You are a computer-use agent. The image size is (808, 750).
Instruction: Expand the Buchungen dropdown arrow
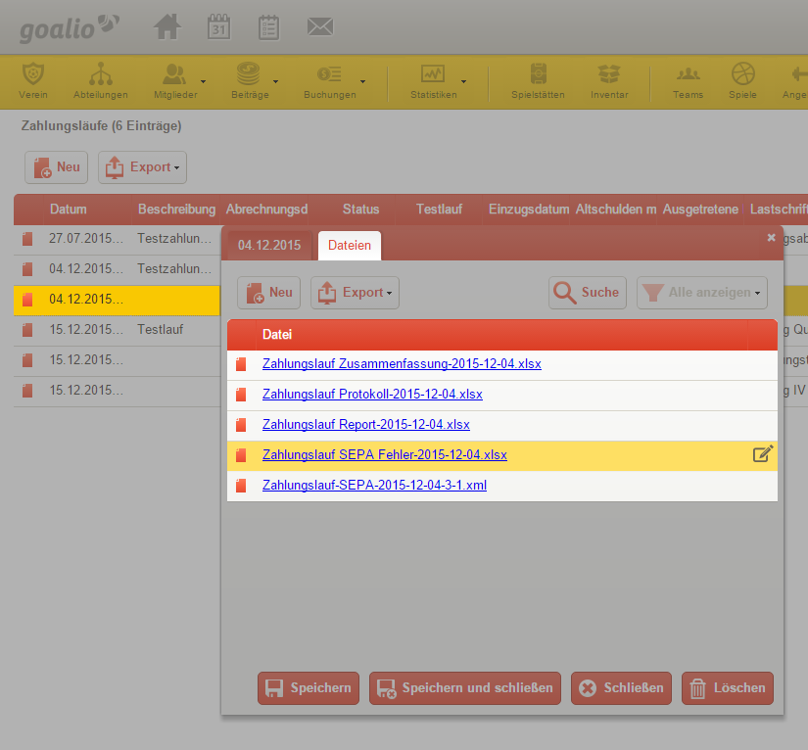click(362, 81)
